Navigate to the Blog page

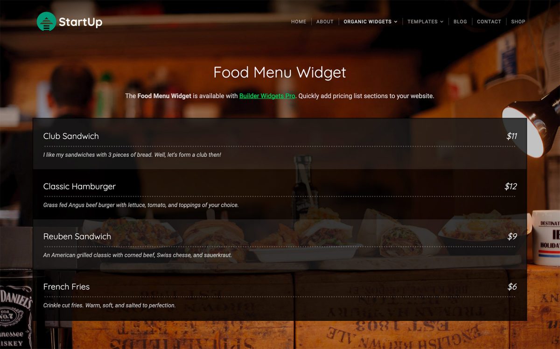pos(460,21)
